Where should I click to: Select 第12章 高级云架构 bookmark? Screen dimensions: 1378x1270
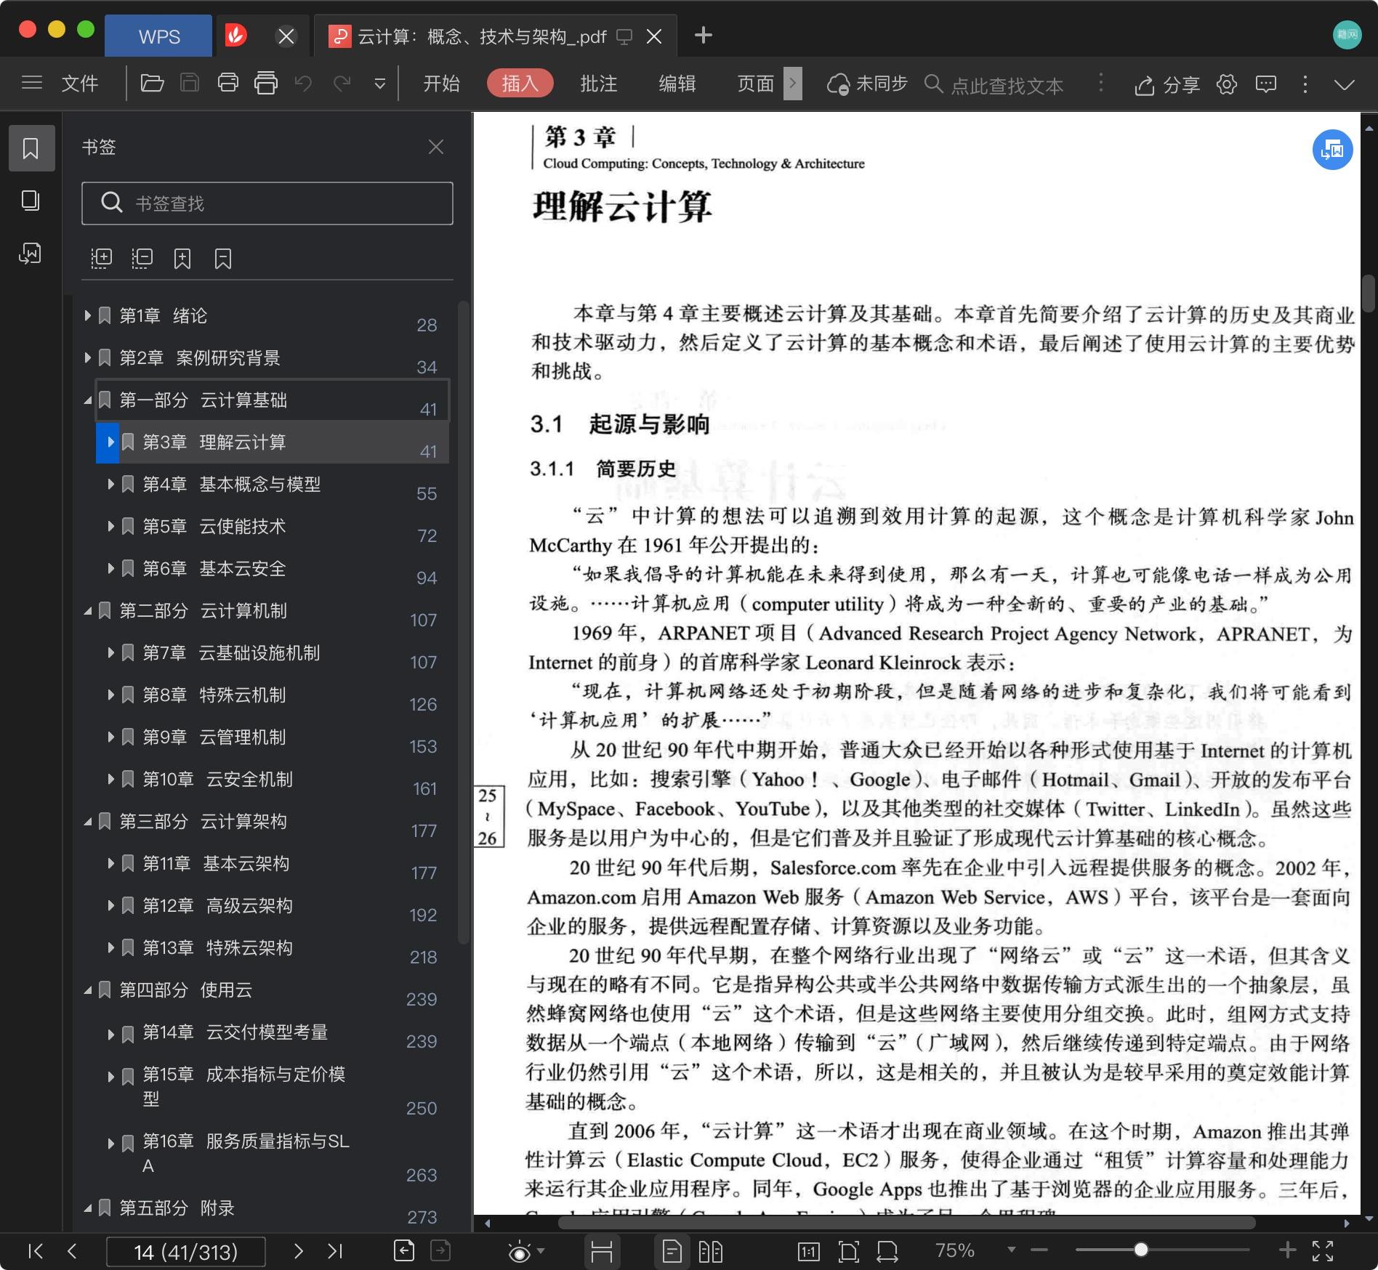tap(217, 905)
